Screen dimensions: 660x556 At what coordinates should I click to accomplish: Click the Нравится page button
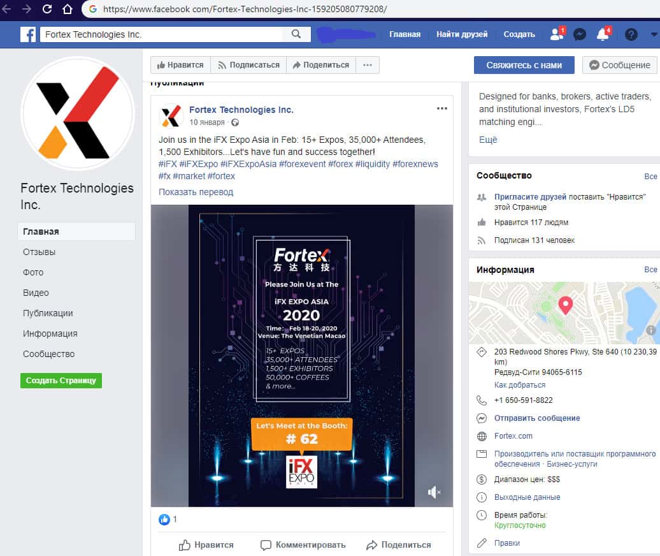click(180, 65)
